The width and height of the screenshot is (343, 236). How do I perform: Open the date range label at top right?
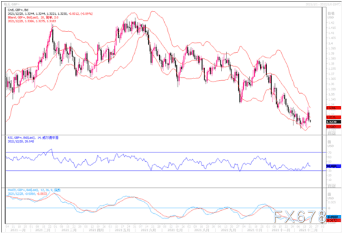coord(323,4)
